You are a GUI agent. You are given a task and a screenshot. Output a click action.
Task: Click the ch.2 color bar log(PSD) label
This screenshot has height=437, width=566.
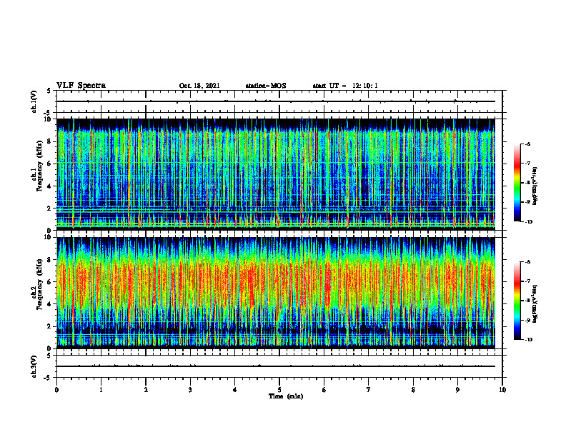coord(535,303)
